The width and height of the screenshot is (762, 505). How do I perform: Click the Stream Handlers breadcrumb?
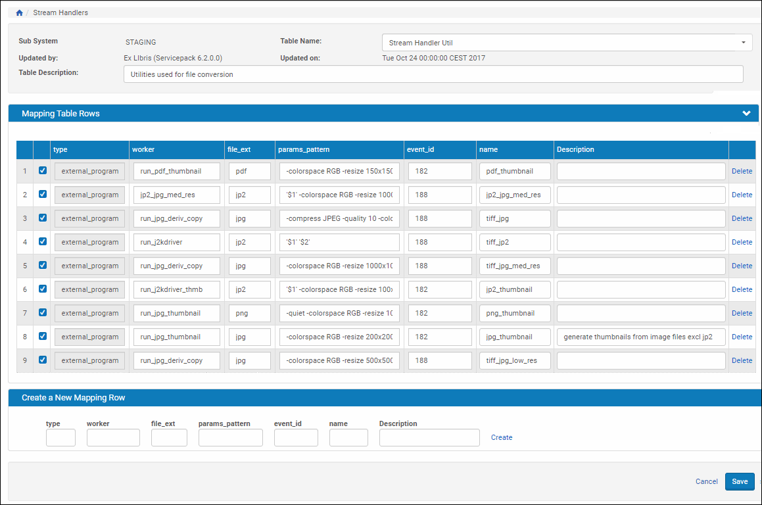(x=60, y=12)
